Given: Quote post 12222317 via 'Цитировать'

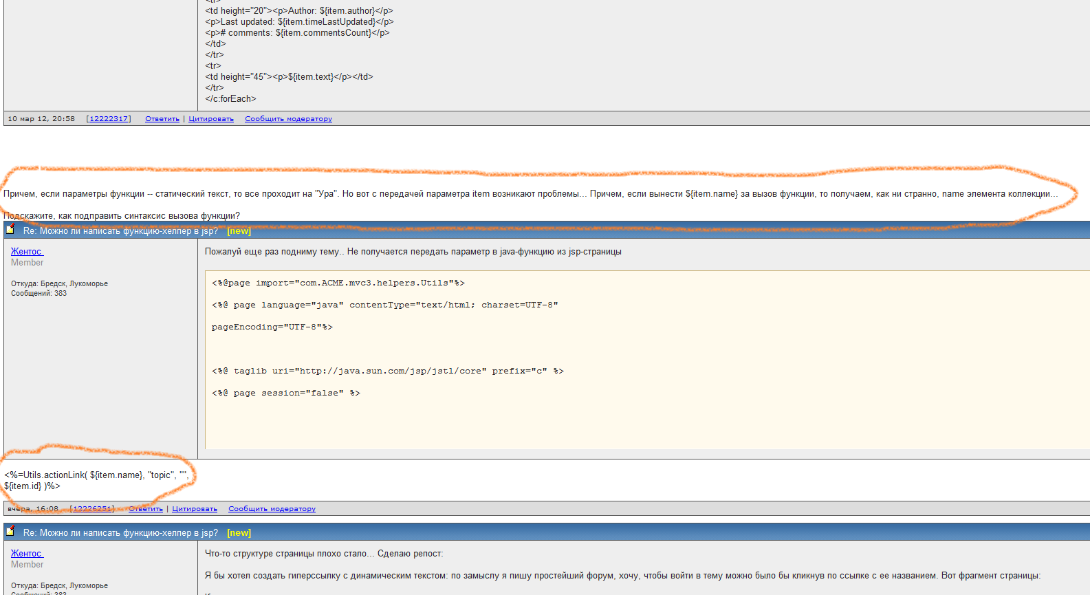Looking at the screenshot, I should pyautogui.click(x=211, y=119).
